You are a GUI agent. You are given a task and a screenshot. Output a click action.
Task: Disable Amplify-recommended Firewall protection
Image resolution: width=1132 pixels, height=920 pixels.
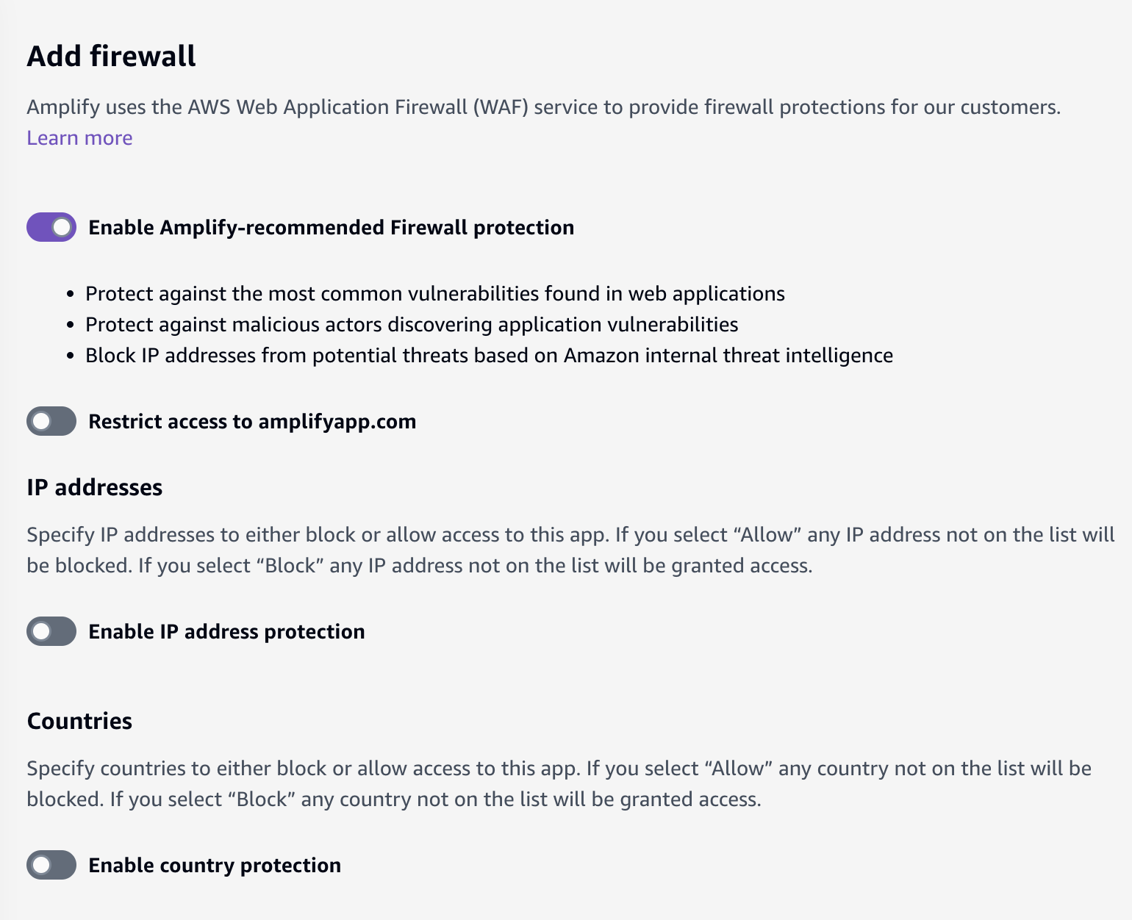51,227
